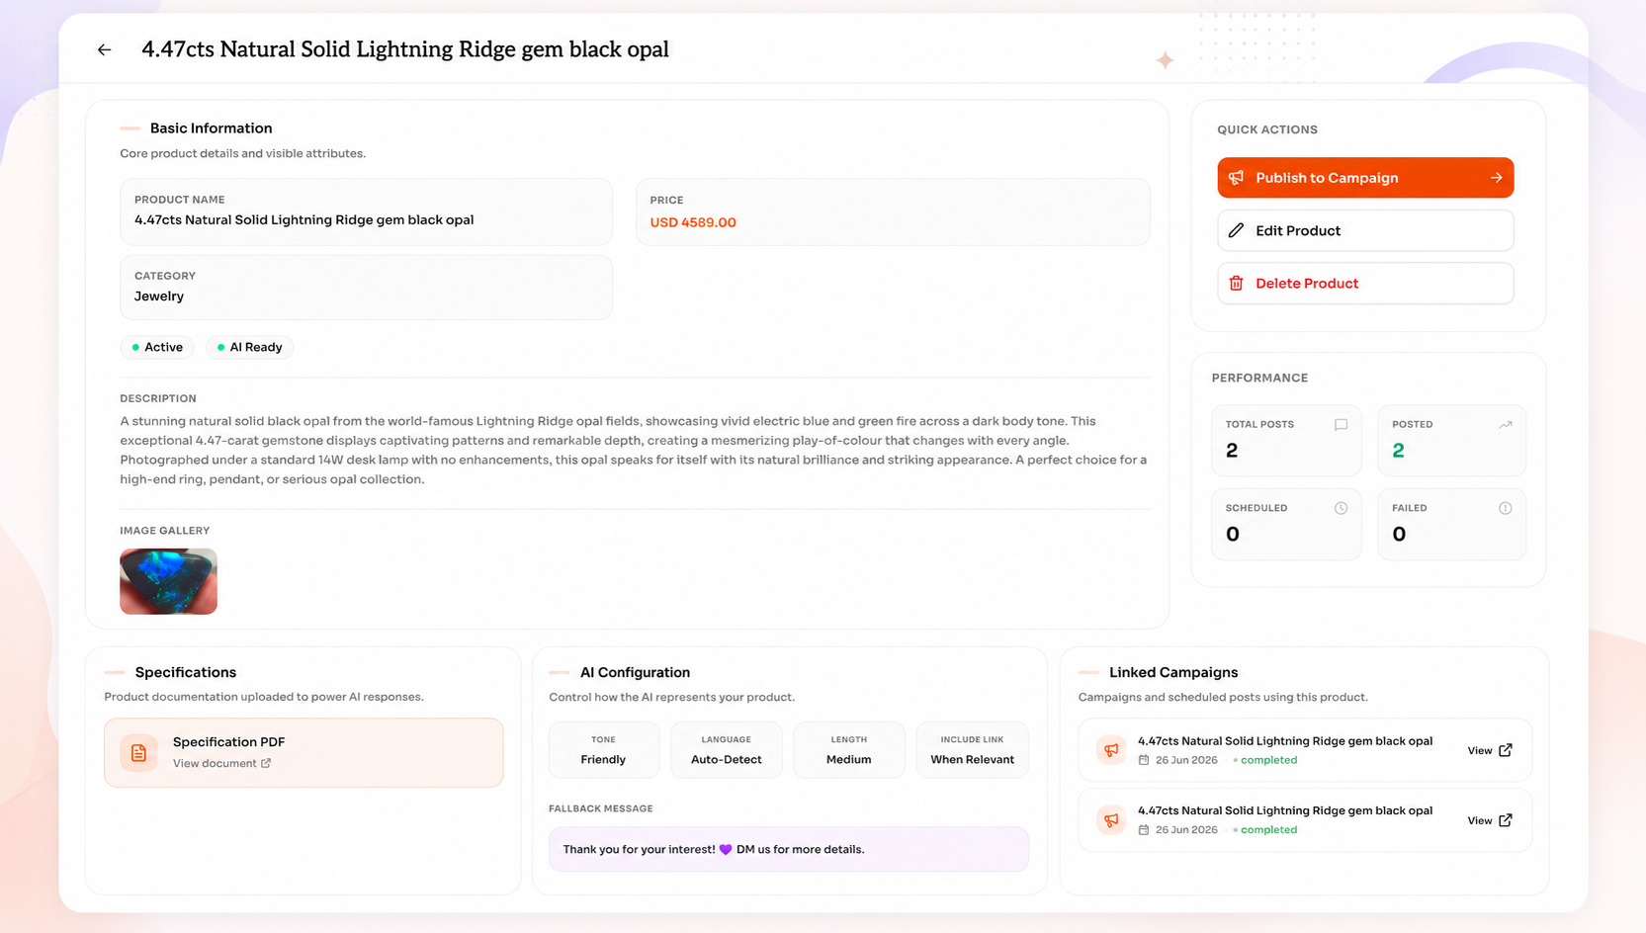Click the pencil icon beside Edit Product
The height and width of the screenshot is (933, 1646).
(1236, 230)
